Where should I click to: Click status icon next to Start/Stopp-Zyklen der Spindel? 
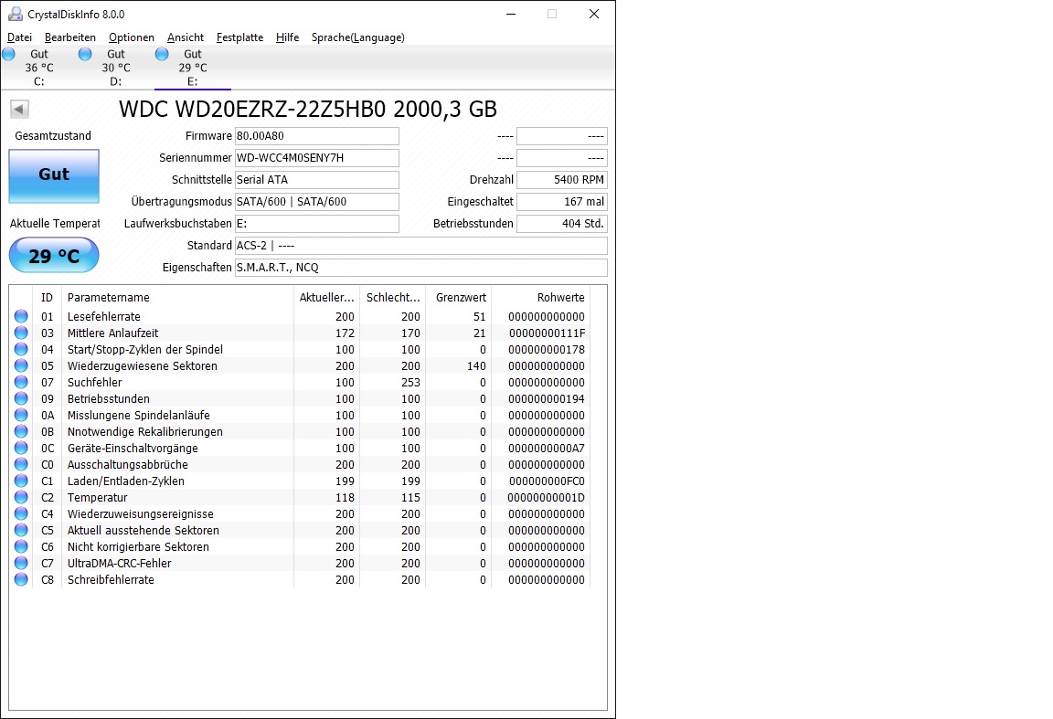(x=22, y=349)
